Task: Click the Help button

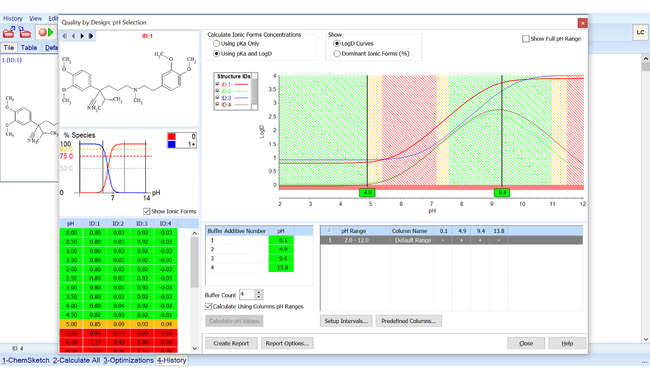Action: tap(567, 343)
